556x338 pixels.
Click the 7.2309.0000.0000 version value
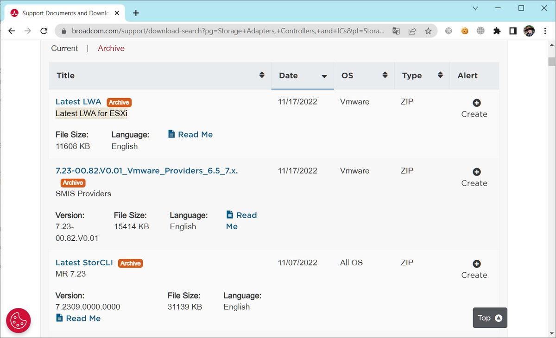pyautogui.click(x=88, y=307)
